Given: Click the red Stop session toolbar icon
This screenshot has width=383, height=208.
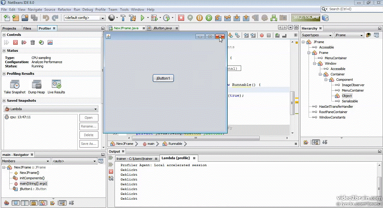Looking at the screenshot, I should [181, 18].
